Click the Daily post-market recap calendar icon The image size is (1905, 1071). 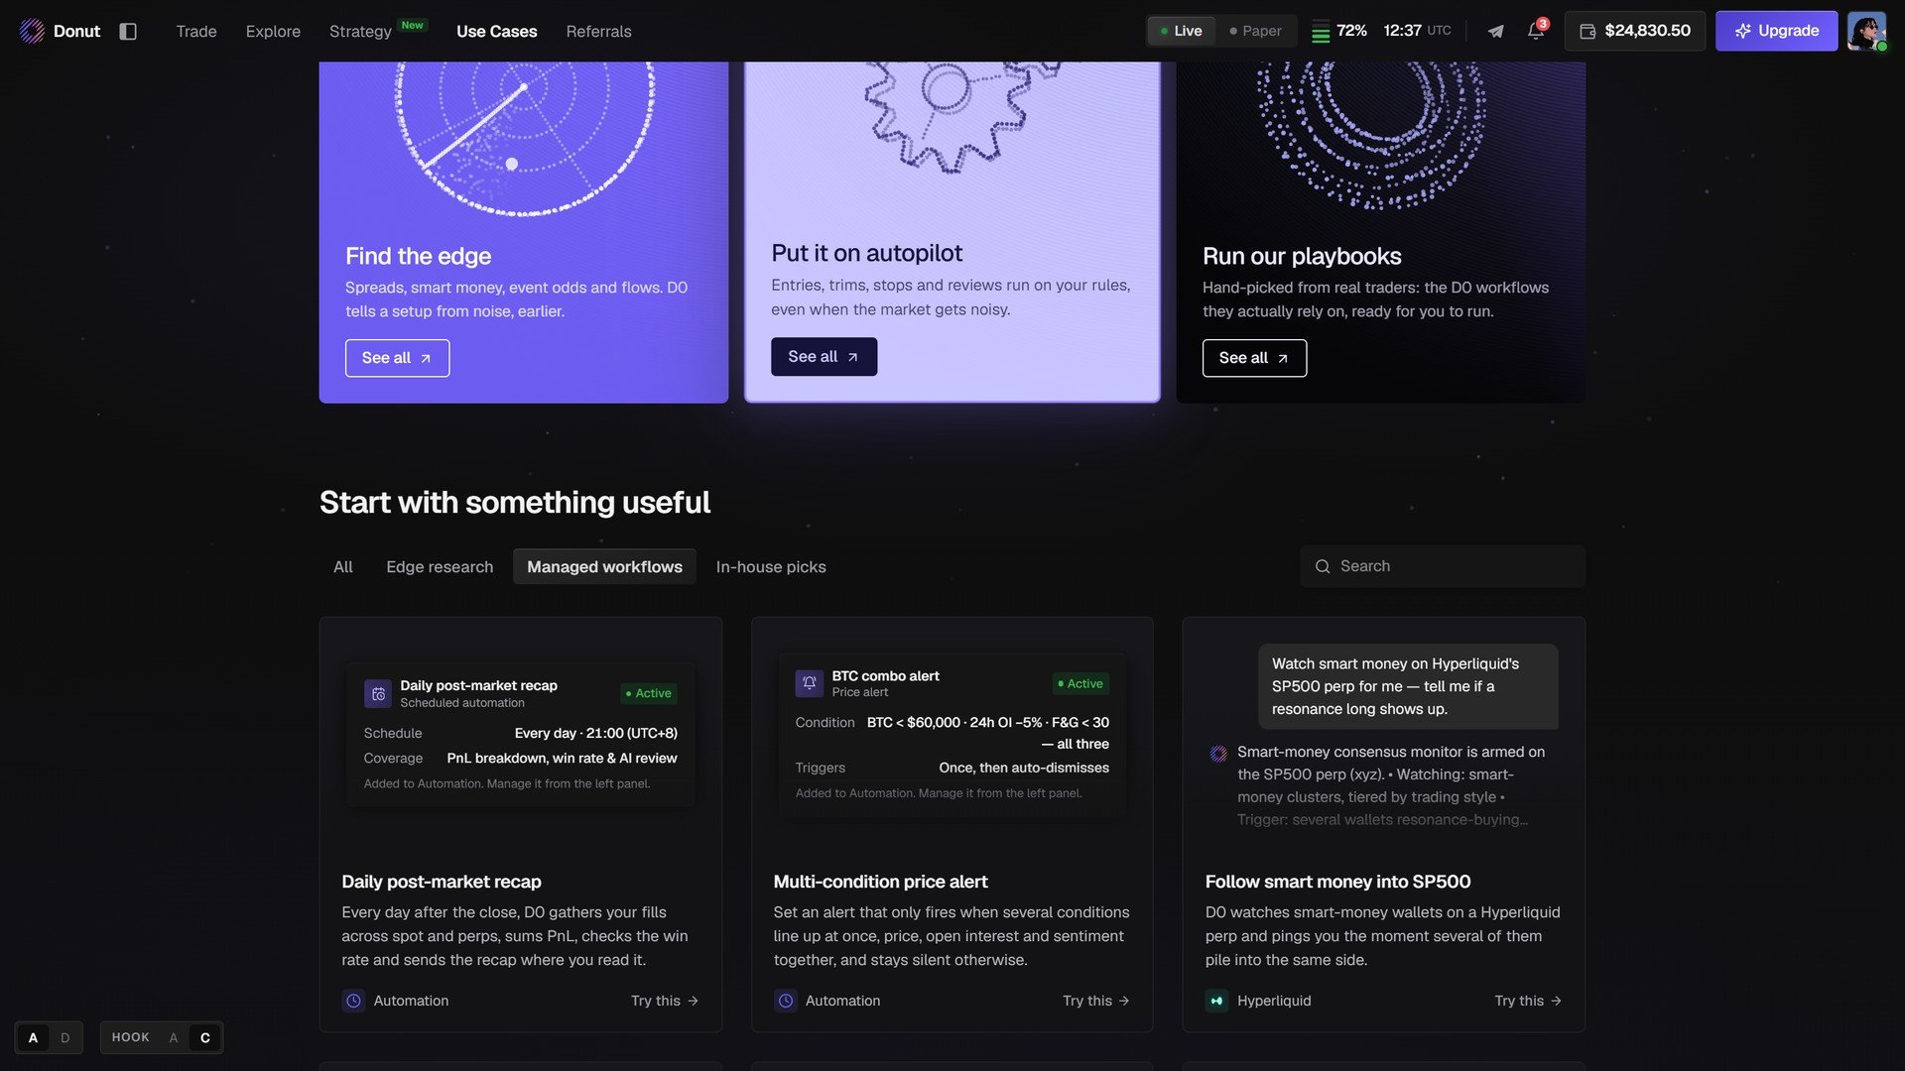378,694
